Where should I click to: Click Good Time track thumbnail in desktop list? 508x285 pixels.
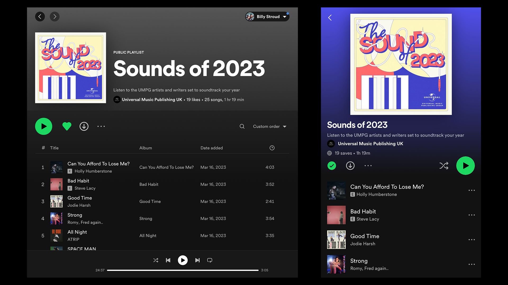point(57,202)
